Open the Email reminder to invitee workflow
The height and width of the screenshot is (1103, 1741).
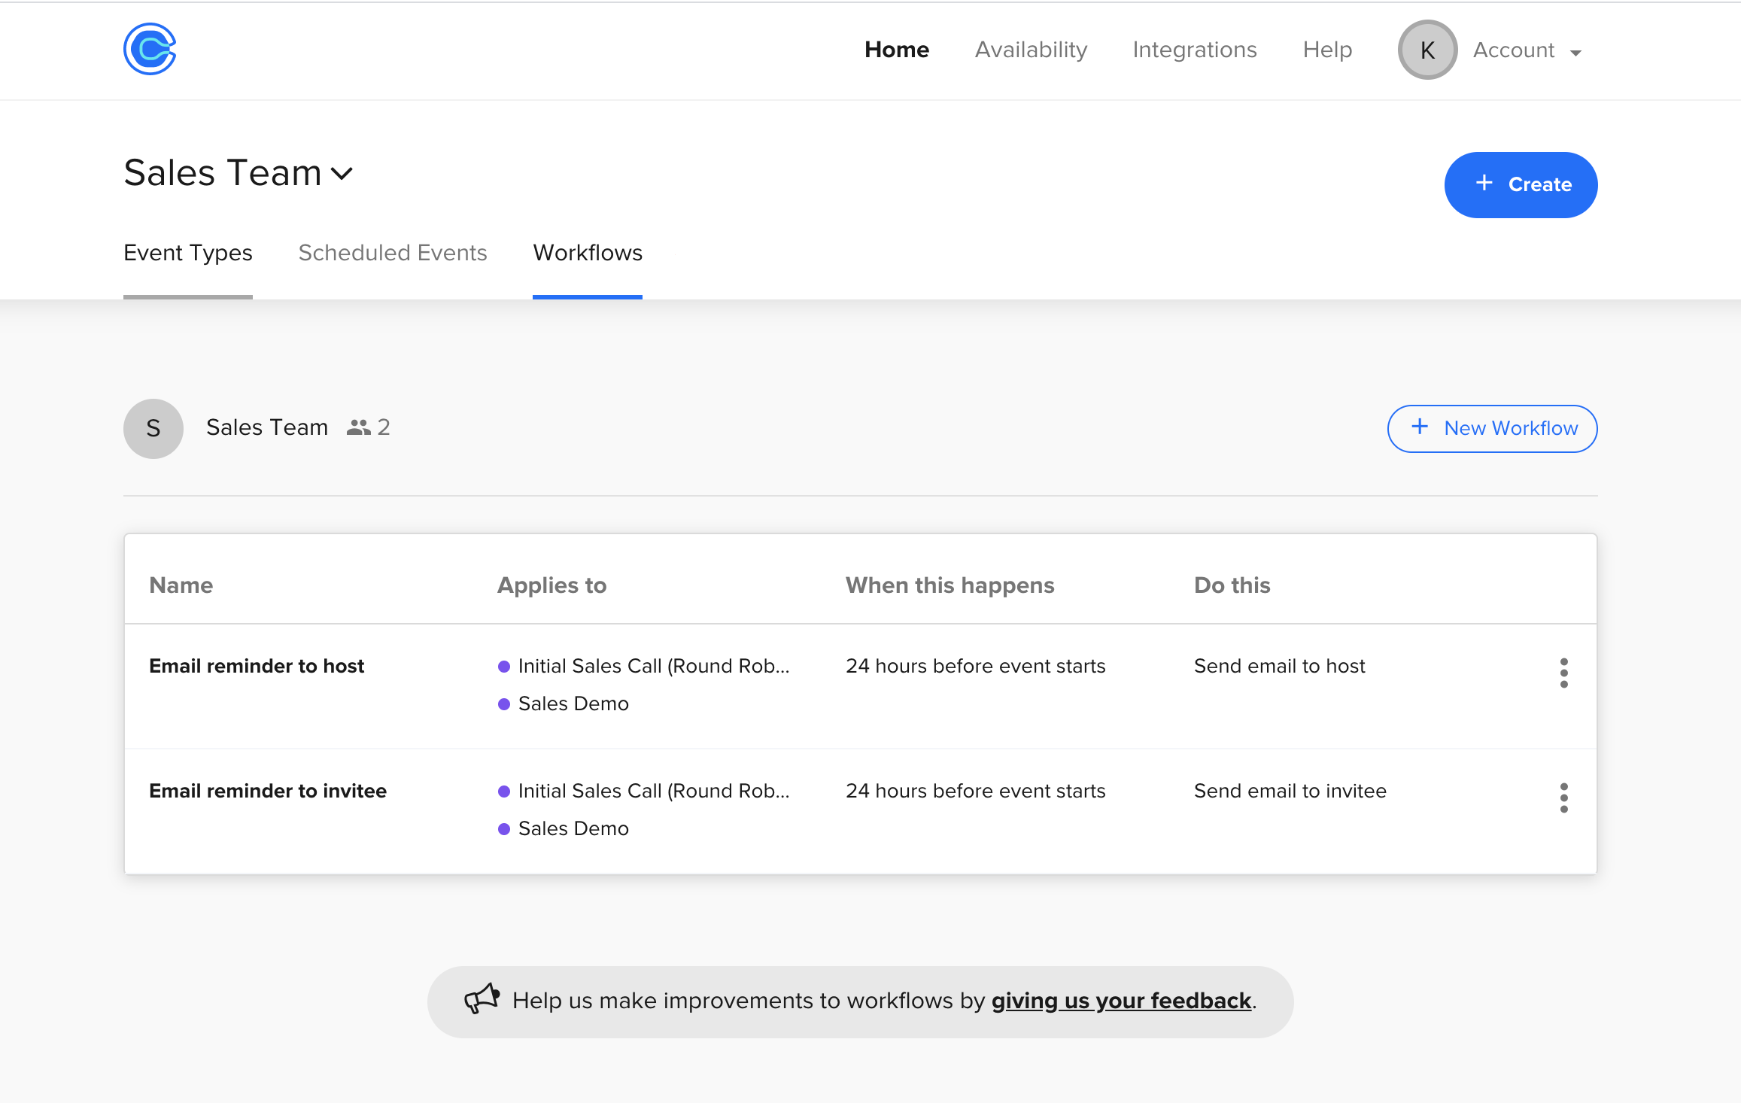(x=268, y=791)
